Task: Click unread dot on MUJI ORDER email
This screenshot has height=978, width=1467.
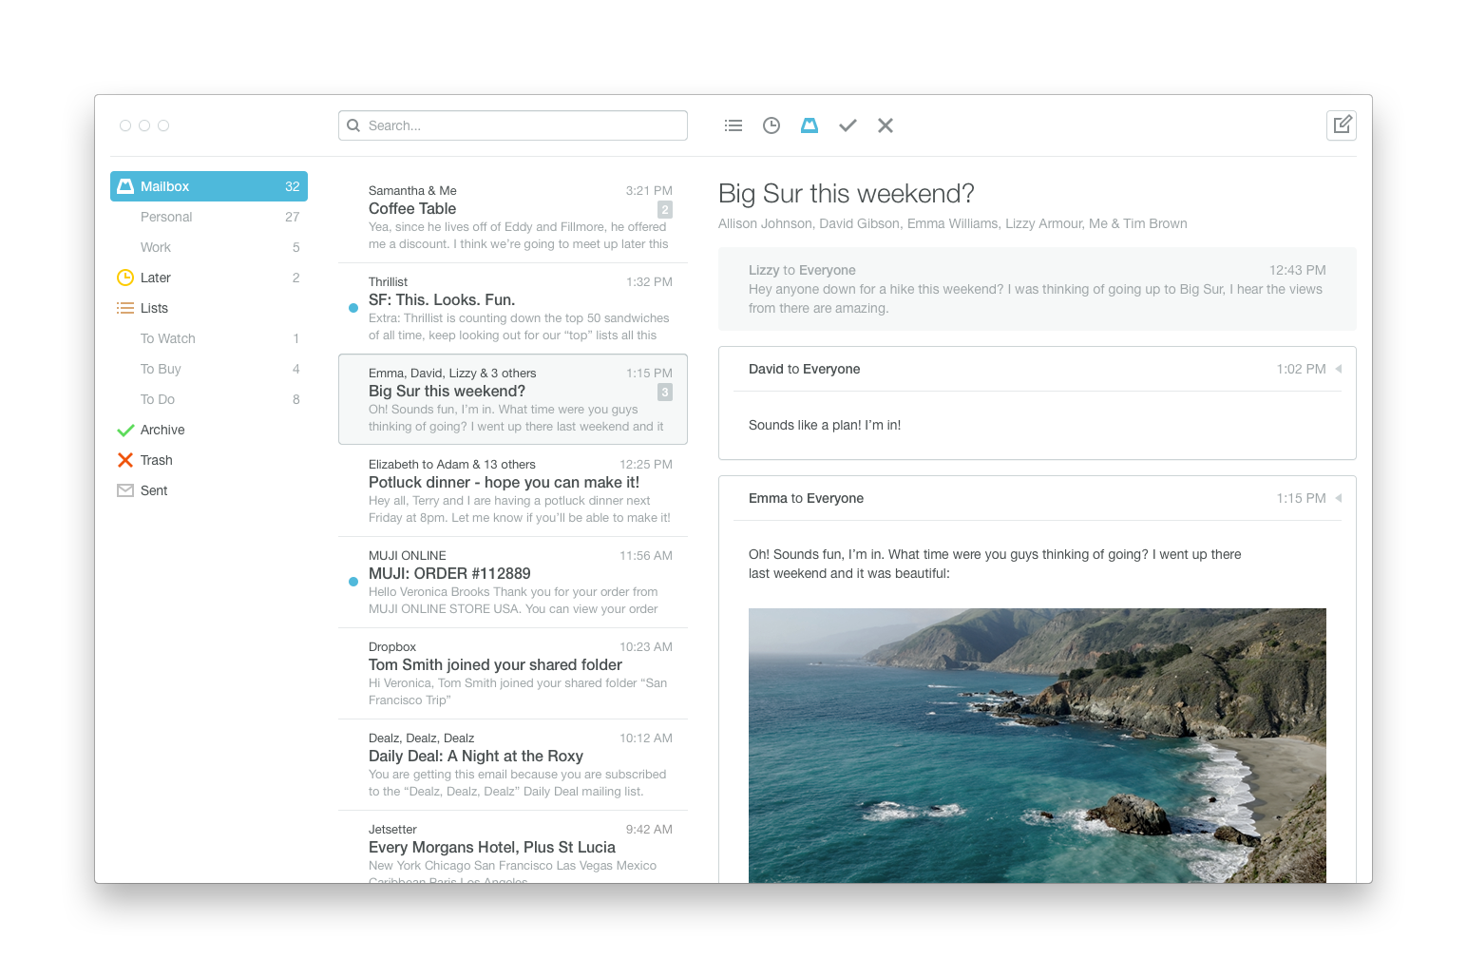Action: tap(353, 582)
